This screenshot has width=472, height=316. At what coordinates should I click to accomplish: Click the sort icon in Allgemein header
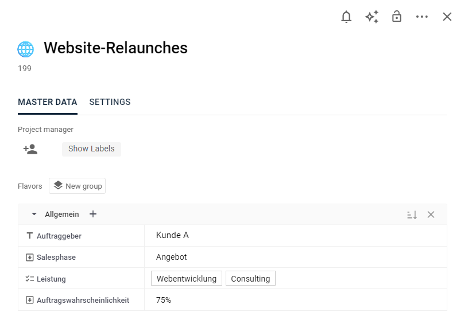pyautogui.click(x=412, y=214)
